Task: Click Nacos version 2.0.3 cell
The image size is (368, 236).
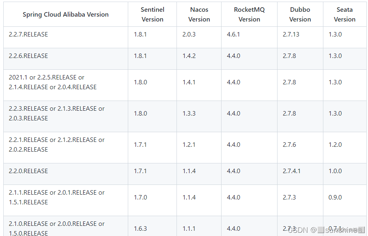Action: [189, 34]
